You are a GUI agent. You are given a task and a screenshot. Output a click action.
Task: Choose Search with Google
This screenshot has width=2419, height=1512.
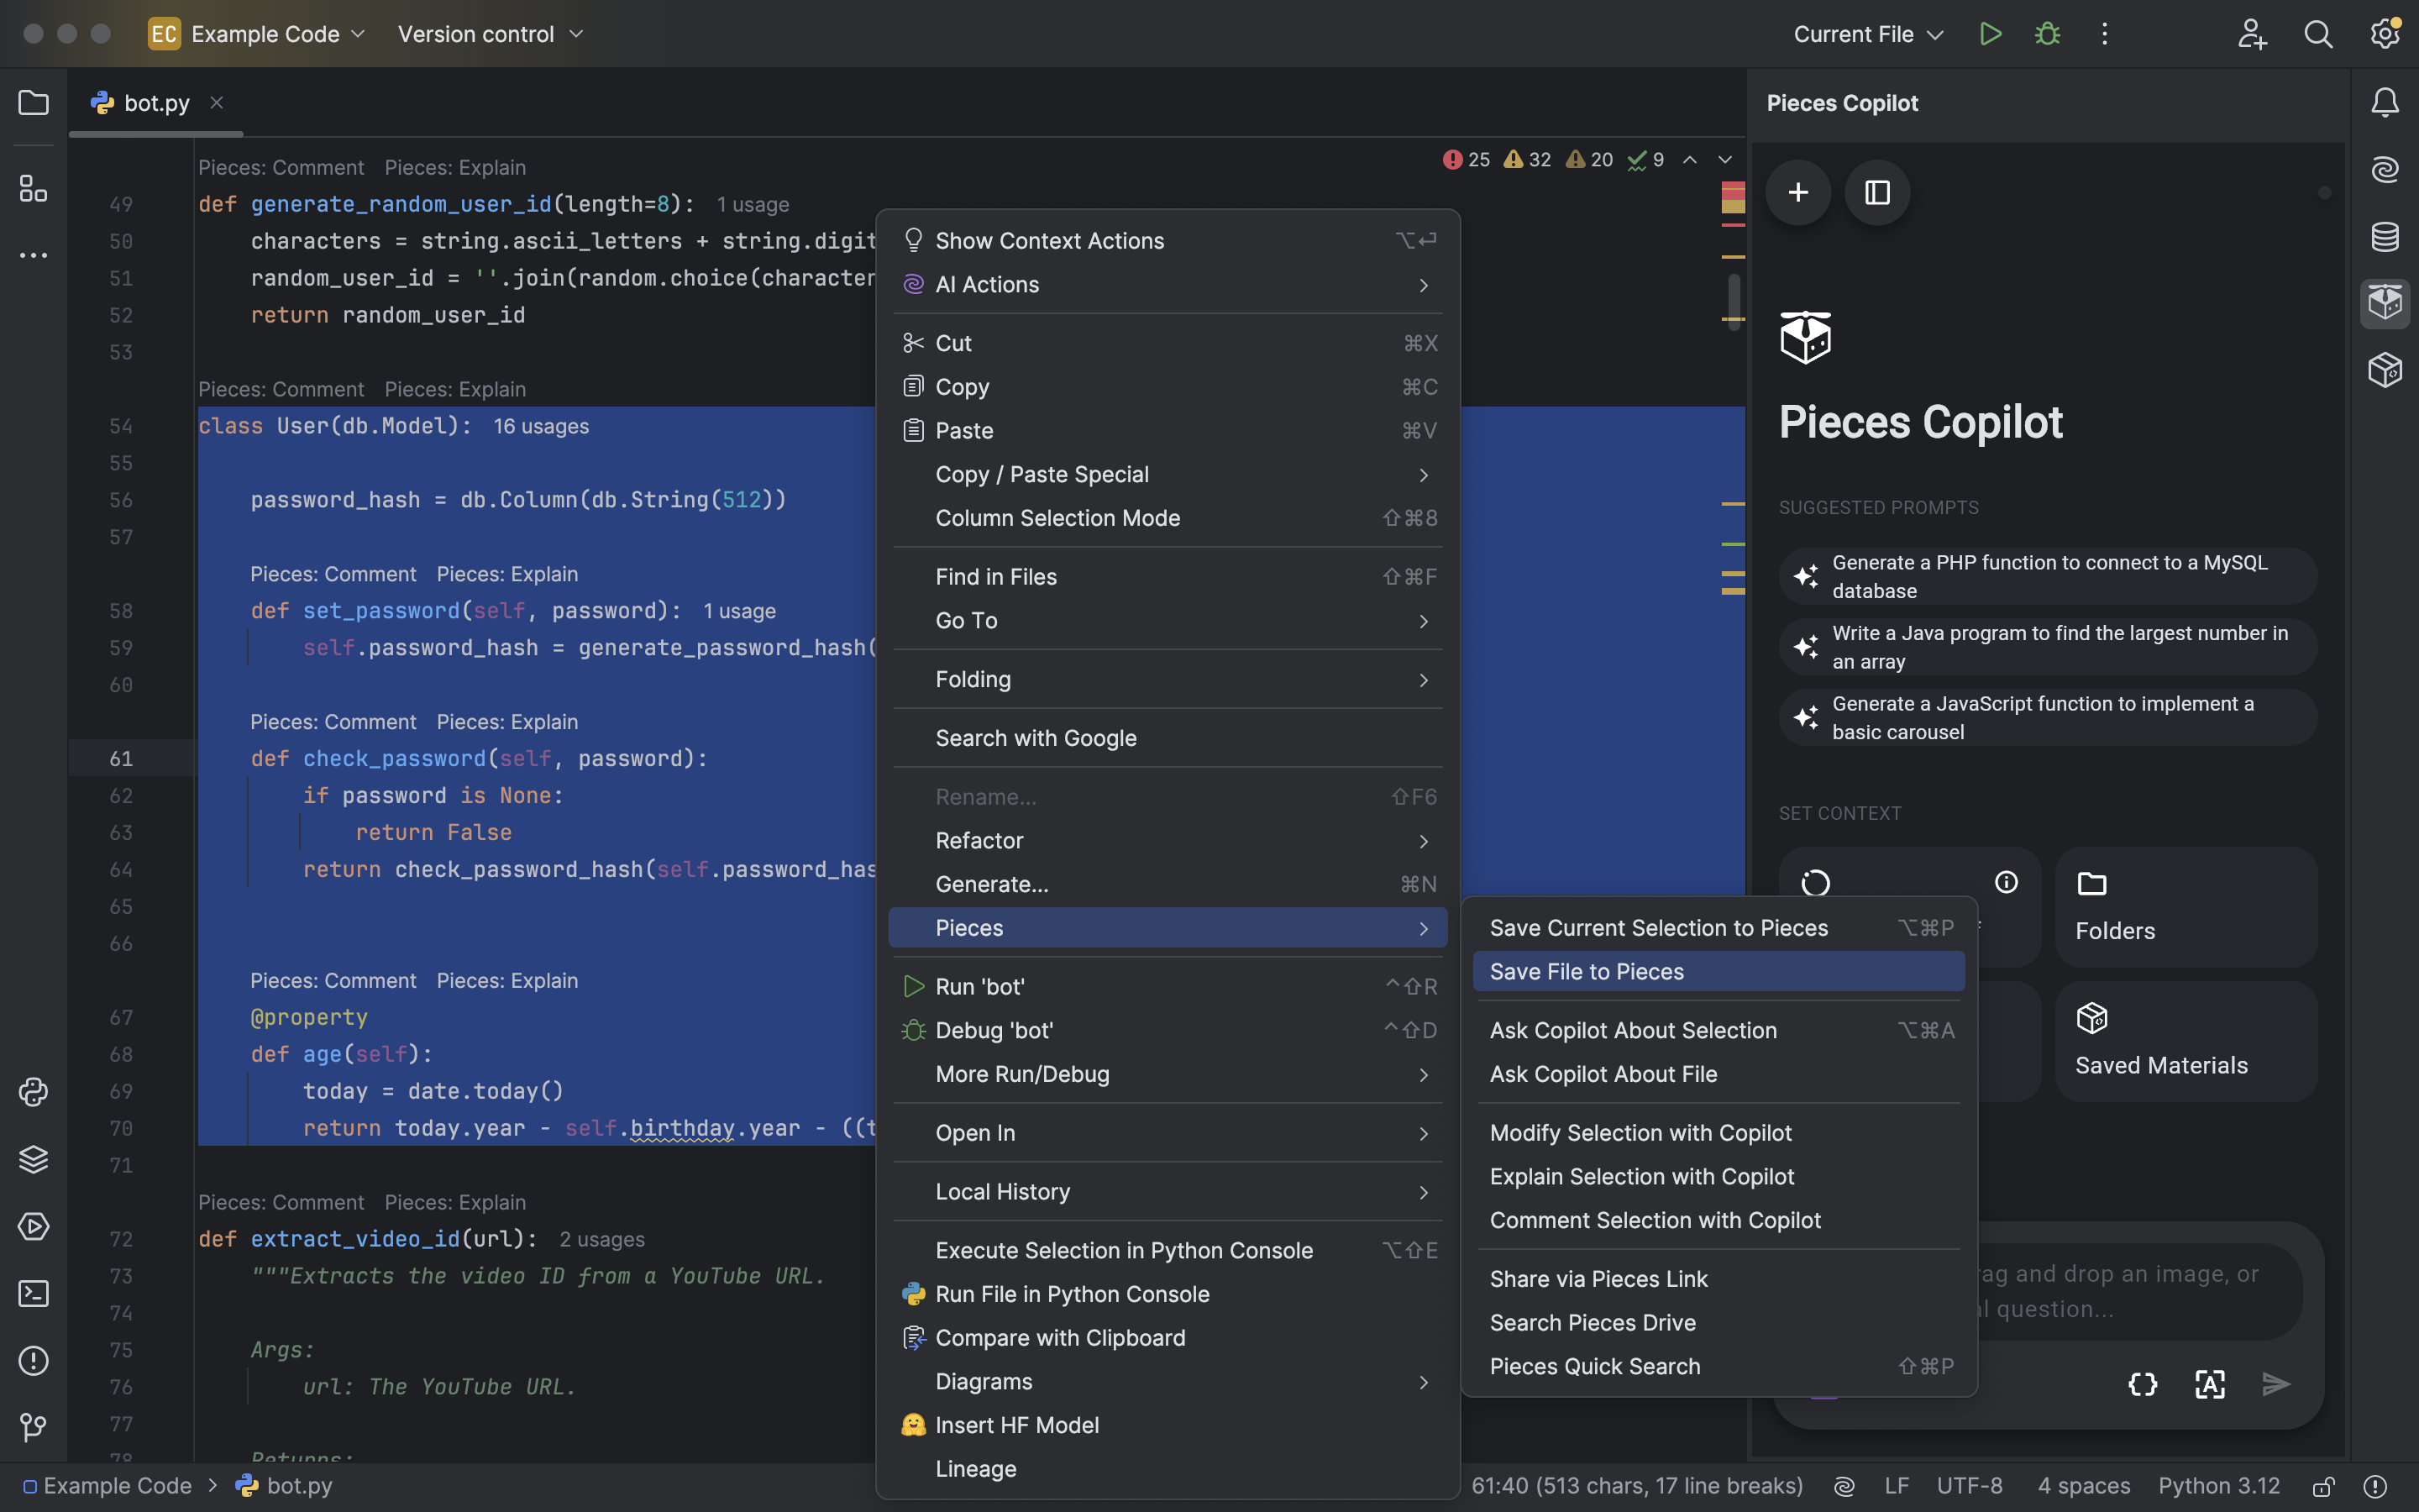pos(1168,738)
